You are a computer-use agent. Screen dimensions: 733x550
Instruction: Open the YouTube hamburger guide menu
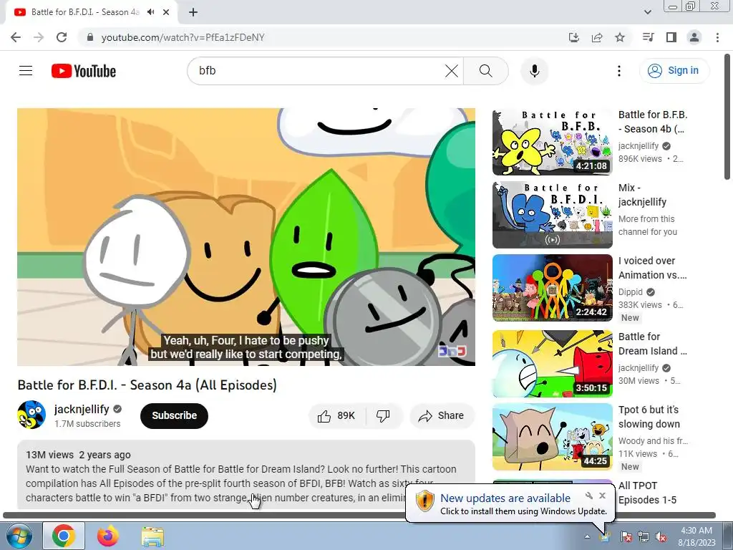click(26, 71)
